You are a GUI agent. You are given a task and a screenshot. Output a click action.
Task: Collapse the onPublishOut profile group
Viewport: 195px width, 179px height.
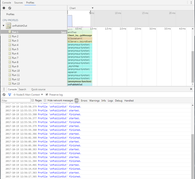4,26
